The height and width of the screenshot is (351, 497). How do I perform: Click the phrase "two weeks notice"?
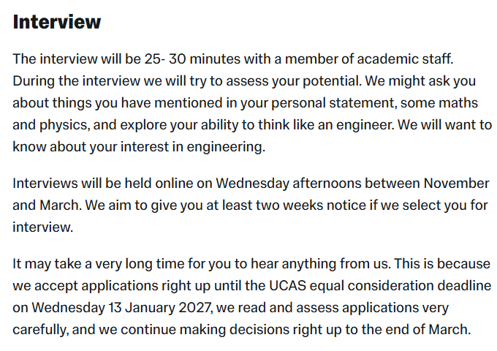coord(311,205)
